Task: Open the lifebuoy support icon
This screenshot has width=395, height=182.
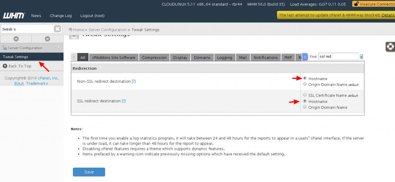Action: pos(391,47)
